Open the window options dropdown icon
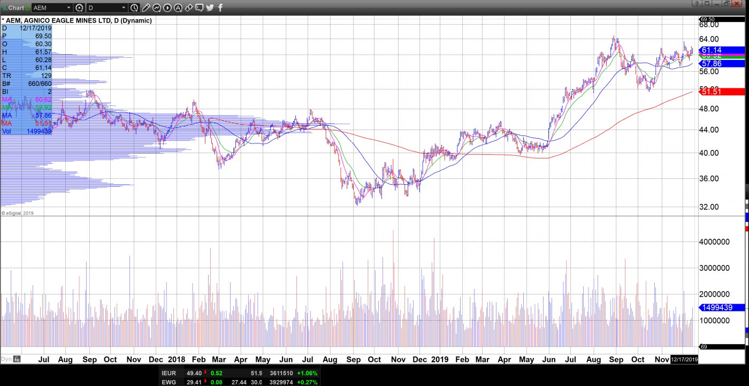Screen dimensions: 749x386 coord(707,3)
